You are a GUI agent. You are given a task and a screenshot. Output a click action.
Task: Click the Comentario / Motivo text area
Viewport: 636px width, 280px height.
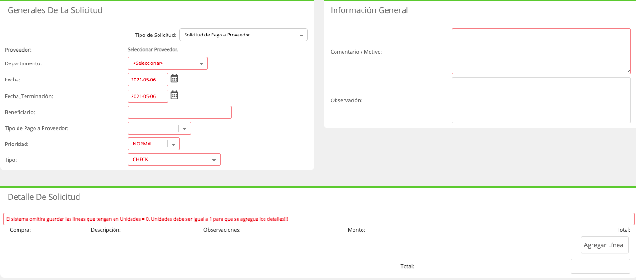[541, 51]
